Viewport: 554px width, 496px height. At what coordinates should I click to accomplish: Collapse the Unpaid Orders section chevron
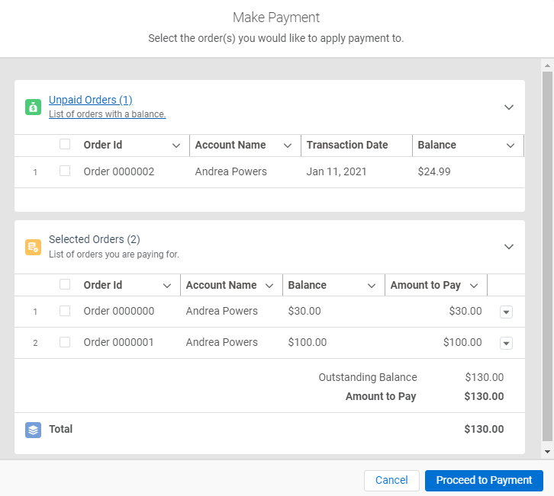509,107
